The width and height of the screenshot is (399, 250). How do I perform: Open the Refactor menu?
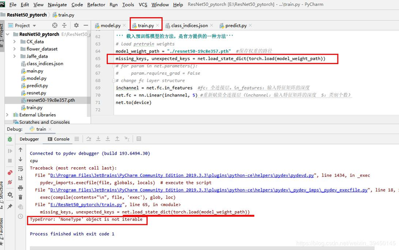coord(96,5)
